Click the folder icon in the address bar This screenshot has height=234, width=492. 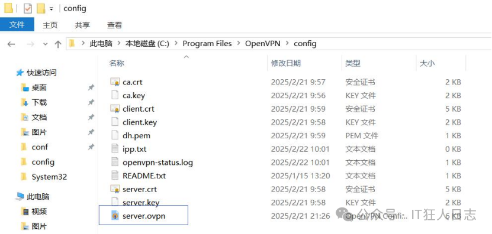click(x=72, y=43)
